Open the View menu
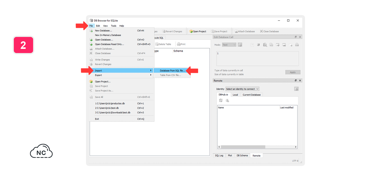 (x=105, y=26)
